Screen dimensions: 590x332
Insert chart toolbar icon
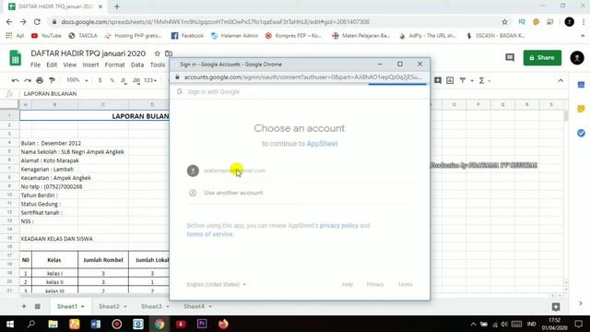[450, 80]
